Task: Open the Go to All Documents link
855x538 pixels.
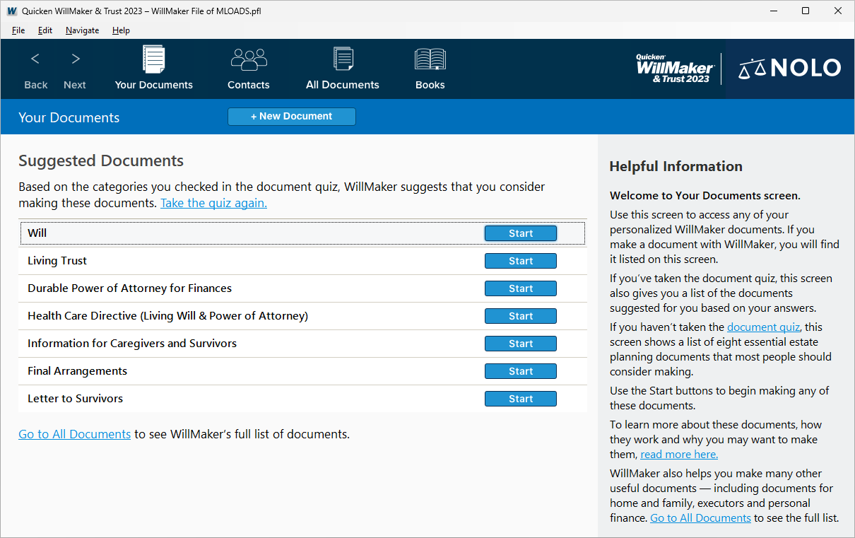Action: tap(74, 433)
